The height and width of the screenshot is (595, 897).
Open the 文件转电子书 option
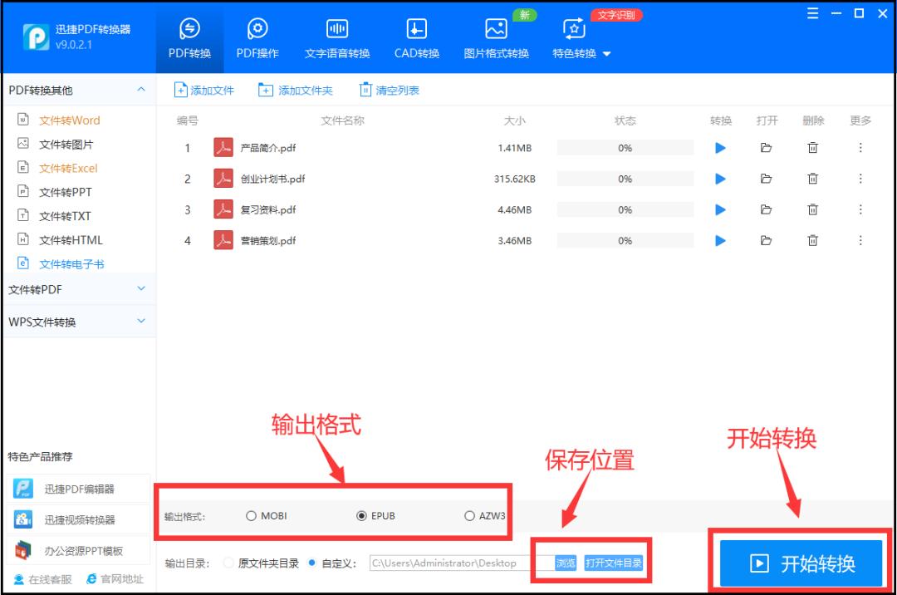pyautogui.click(x=61, y=263)
